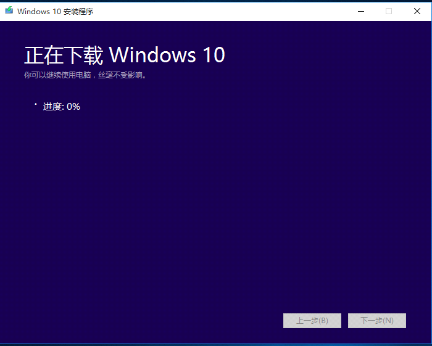The width and height of the screenshot is (432, 346).
Task: Click the 上一步(B) button
Action: (312, 320)
